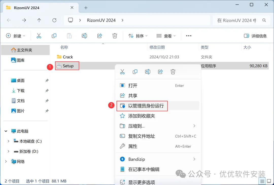Open the three-dot more options menu

(x=189, y=36)
